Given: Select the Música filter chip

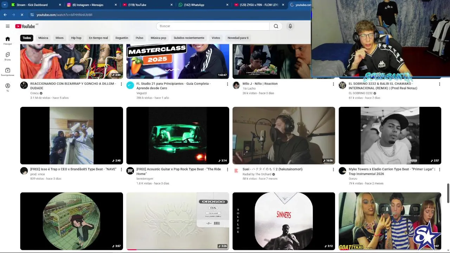Looking at the screenshot, I should (x=43, y=38).
